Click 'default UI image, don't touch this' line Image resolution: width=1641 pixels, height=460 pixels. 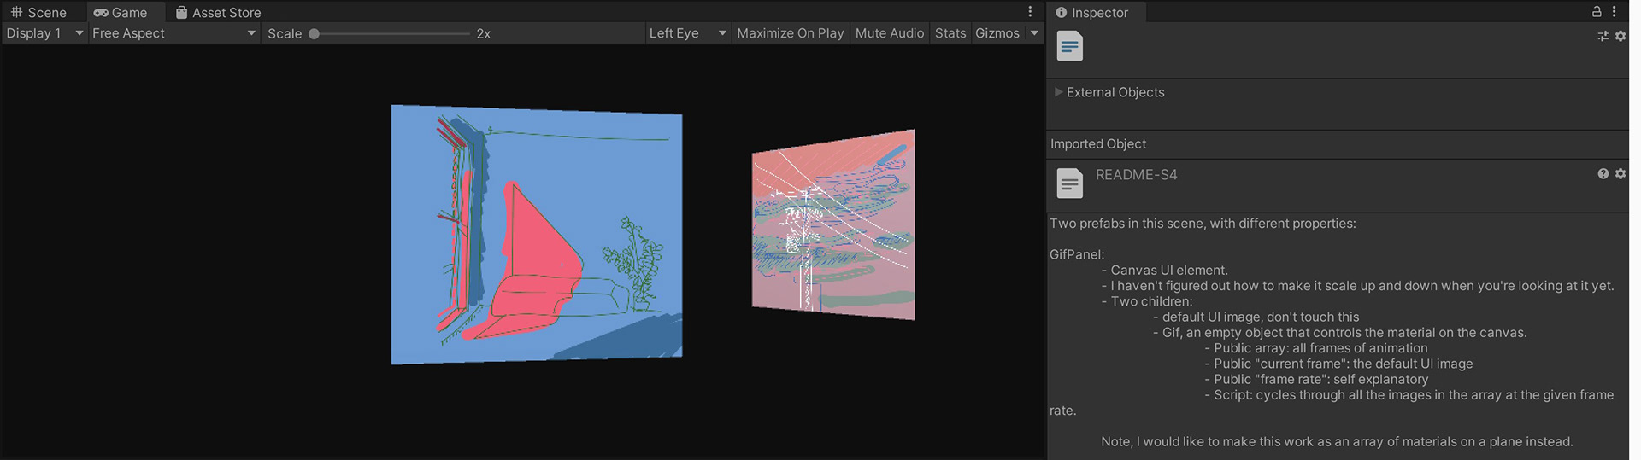pos(1256,317)
